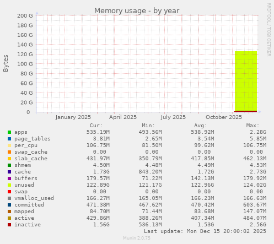Click the 'Max:' column header
The image size is (274, 244).
tap(252, 126)
